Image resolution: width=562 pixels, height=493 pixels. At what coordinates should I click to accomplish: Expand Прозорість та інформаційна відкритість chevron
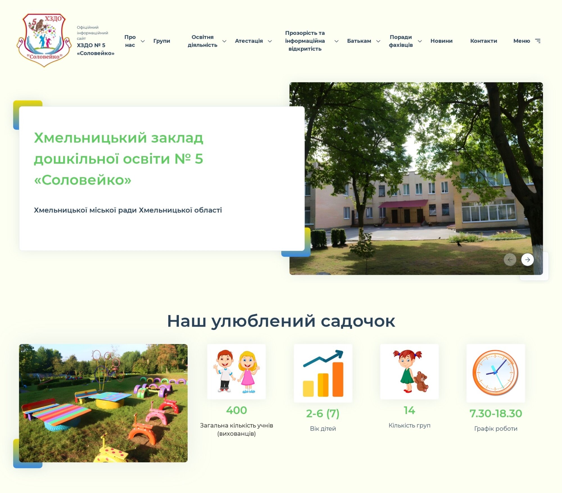(x=336, y=41)
